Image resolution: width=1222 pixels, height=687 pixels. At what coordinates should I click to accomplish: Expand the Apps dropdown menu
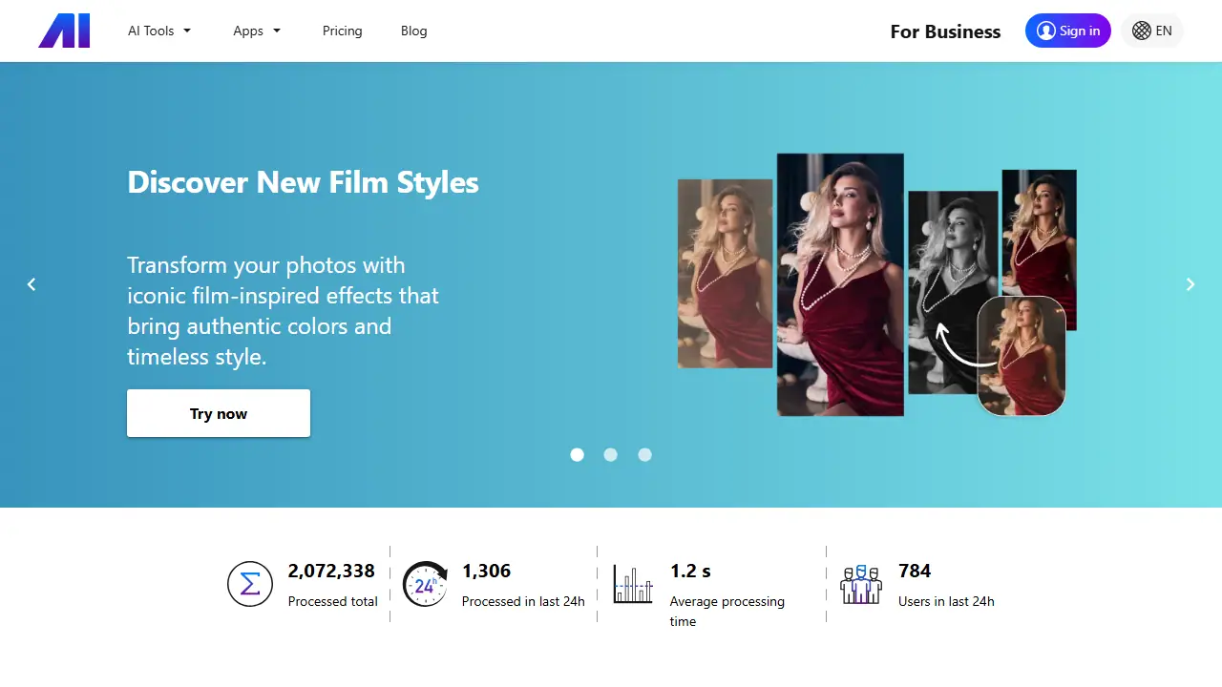257,31
